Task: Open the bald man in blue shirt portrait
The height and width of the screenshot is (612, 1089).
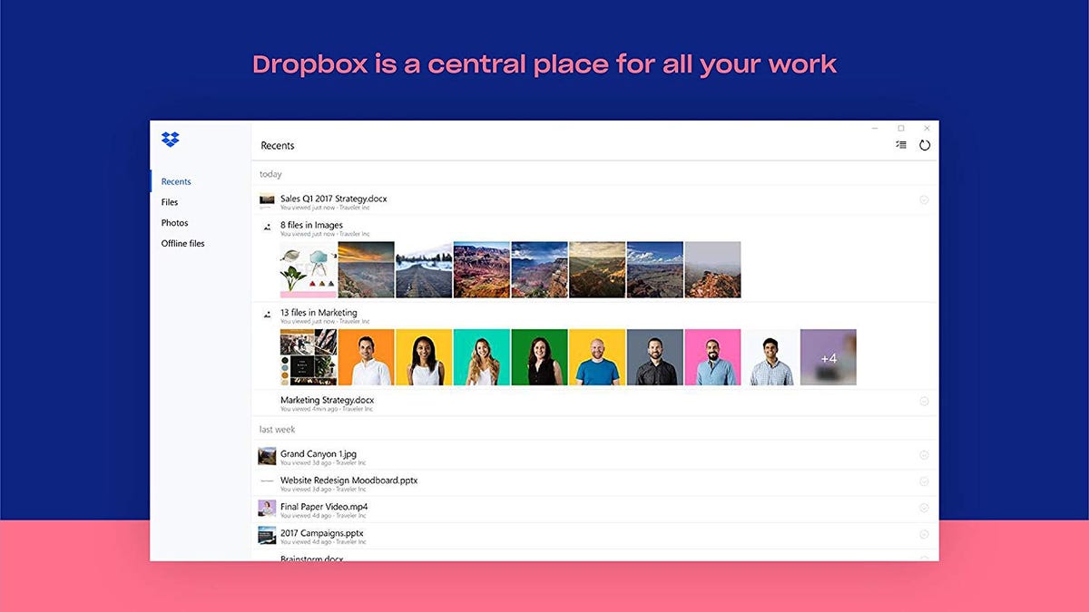Action: [x=597, y=357]
